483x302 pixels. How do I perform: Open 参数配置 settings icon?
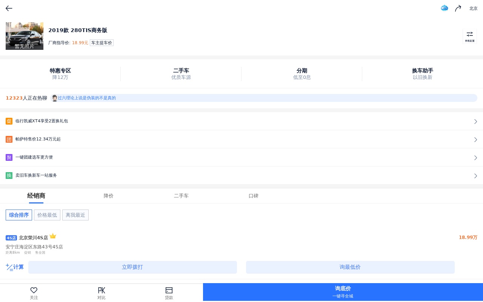coord(470,36)
